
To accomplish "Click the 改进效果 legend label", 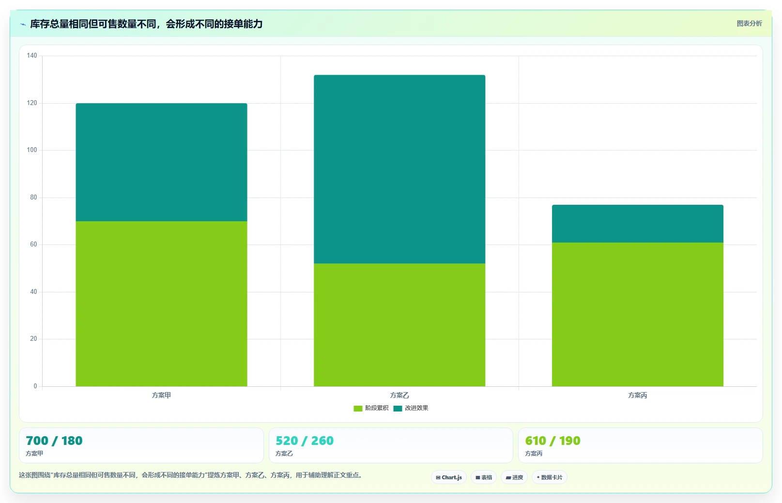I will coord(416,408).
